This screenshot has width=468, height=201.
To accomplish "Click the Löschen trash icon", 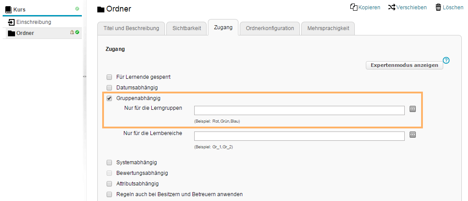I will pyautogui.click(x=438, y=7).
